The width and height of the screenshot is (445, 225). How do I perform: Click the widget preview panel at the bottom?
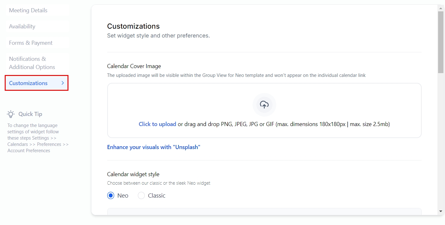[x=264, y=211]
